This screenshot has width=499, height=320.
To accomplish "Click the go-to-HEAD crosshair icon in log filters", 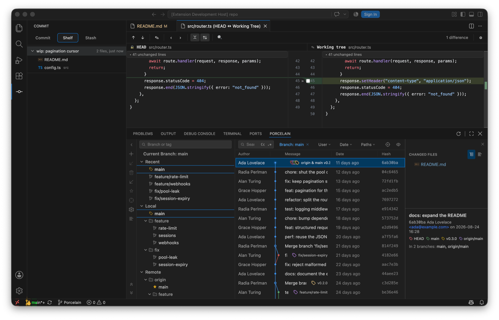I will [388, 145].
